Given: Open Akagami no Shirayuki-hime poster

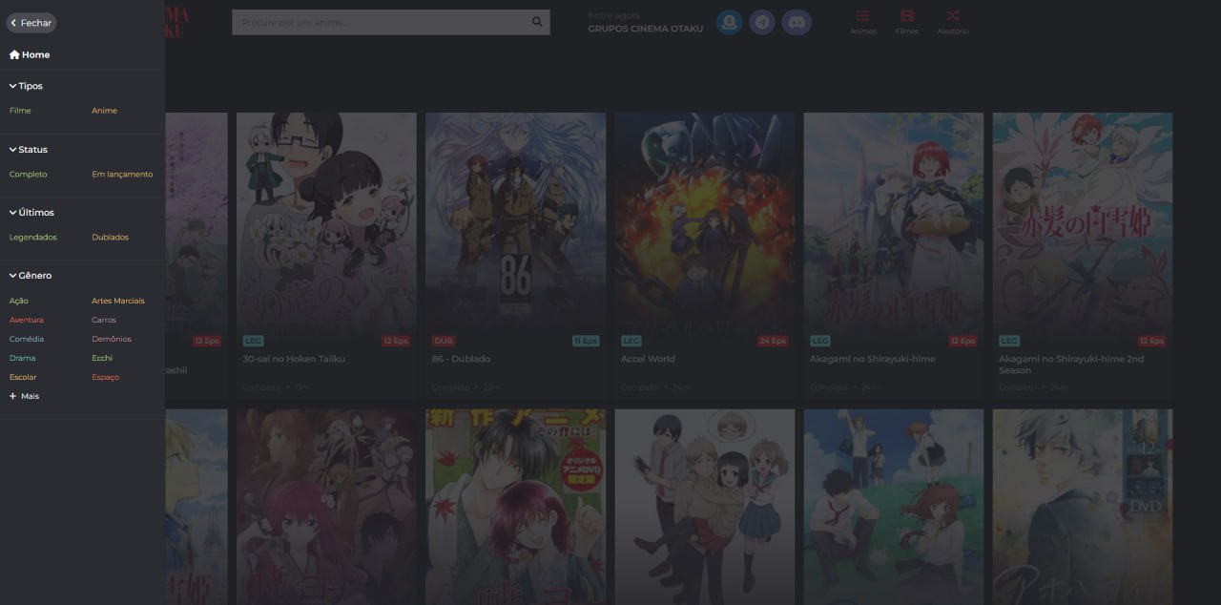Looking at the screenshot, I should point(893,222).
